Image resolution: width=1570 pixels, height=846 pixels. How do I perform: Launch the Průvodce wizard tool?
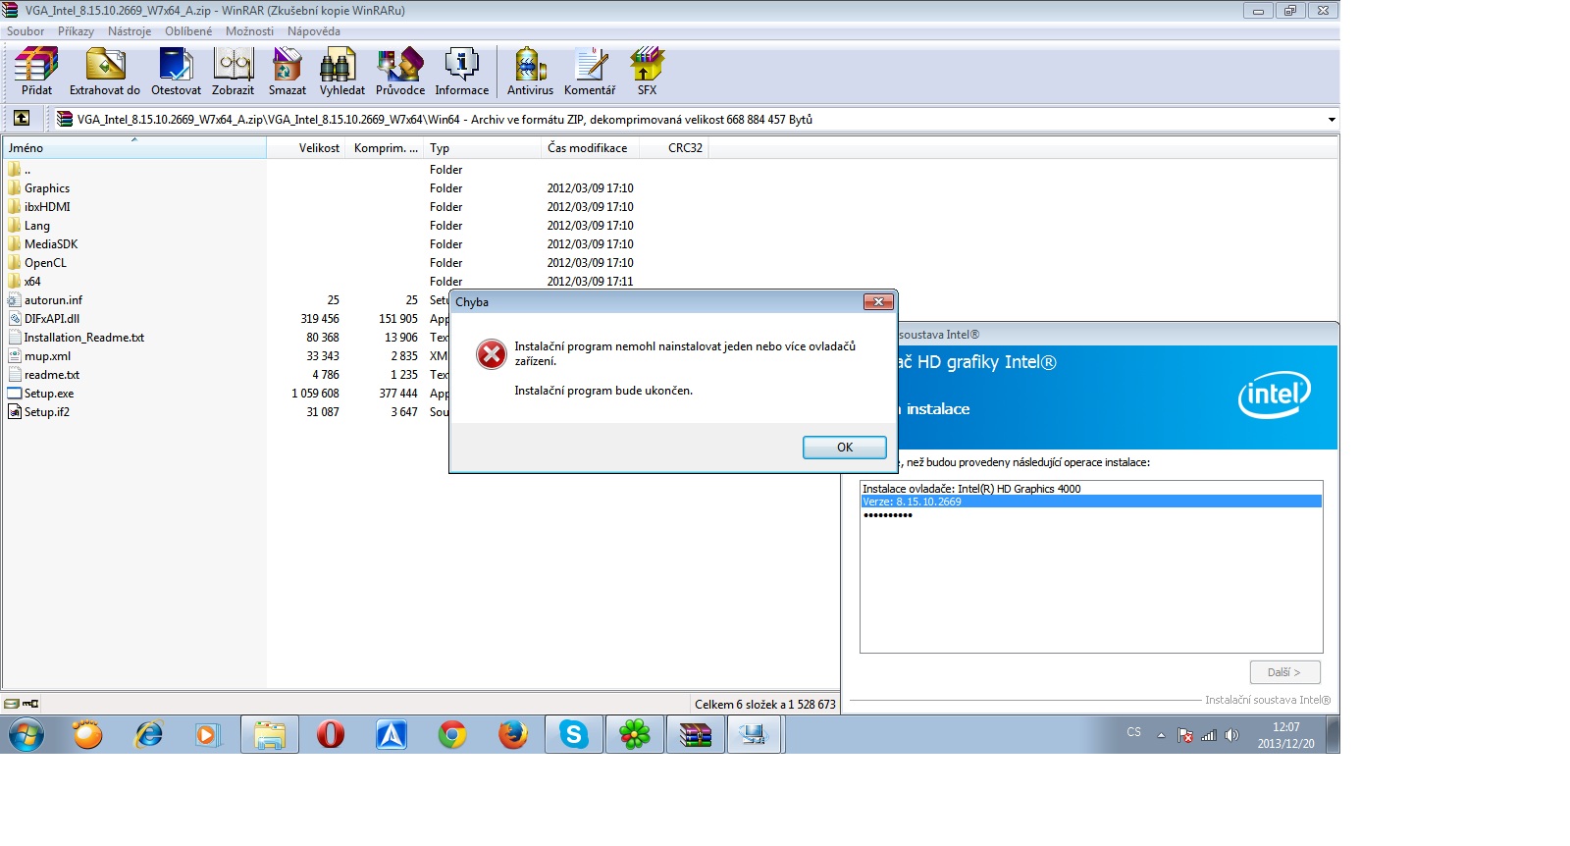coord(400,72)
